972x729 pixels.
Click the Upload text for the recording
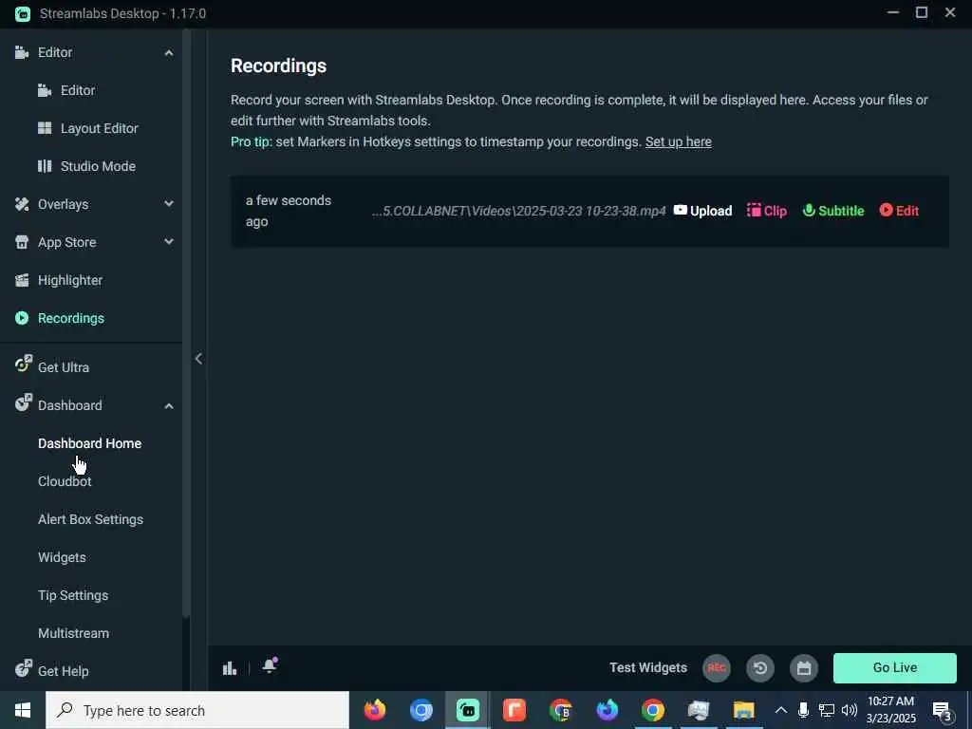click(711, 211)
